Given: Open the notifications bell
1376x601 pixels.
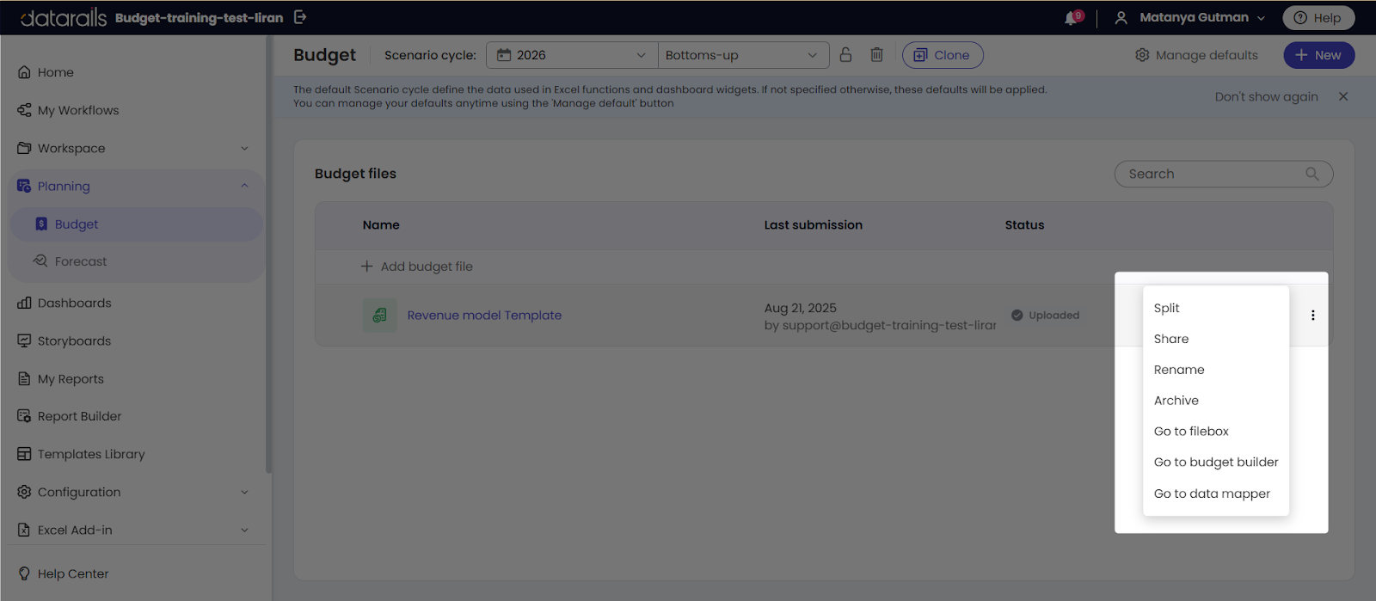Looking at the screenshot, I should click(1072, 18).
